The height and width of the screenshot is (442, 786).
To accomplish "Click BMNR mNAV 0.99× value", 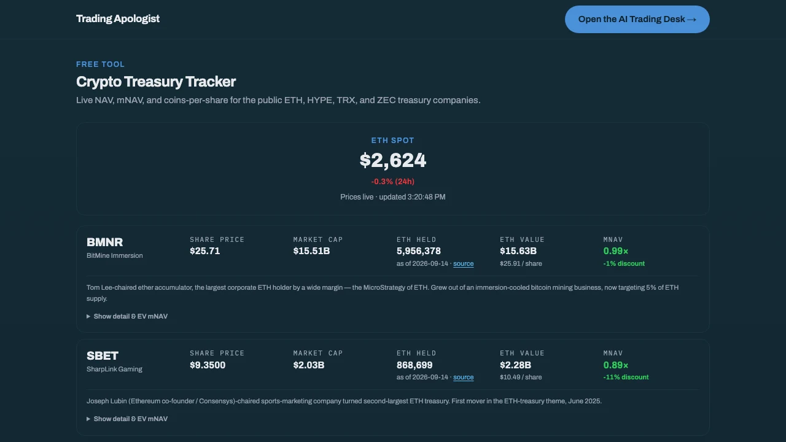I will click(x=616, y=250).
